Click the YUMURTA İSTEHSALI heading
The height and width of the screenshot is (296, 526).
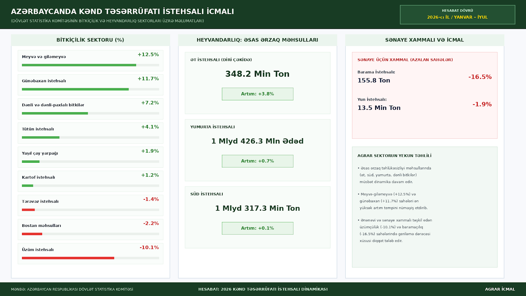pos(212,127)
